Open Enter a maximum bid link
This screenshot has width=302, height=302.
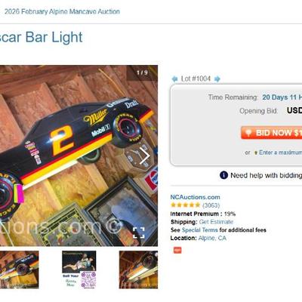coord(280,153)
